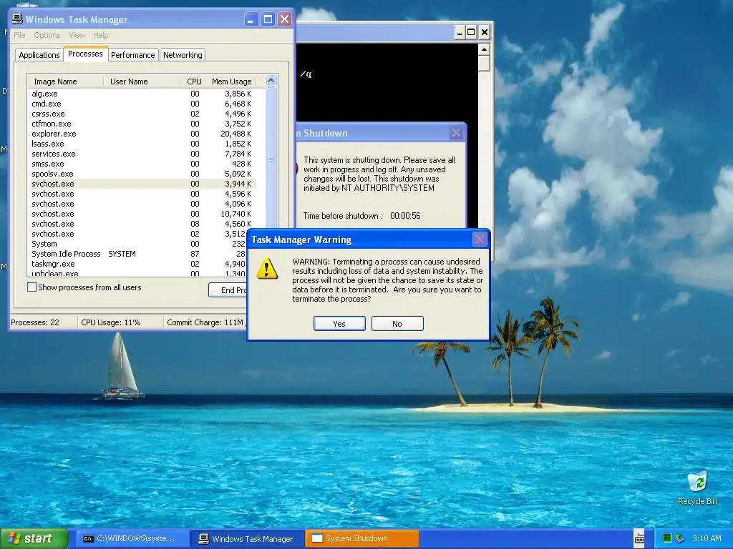This screenshot has height=549, width=733.
Task: Close the Task Manager Warning dialog
Action: click(480, 239)
